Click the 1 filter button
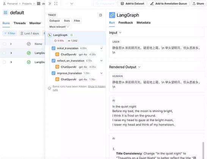The image size is (207, 159). 10,33
